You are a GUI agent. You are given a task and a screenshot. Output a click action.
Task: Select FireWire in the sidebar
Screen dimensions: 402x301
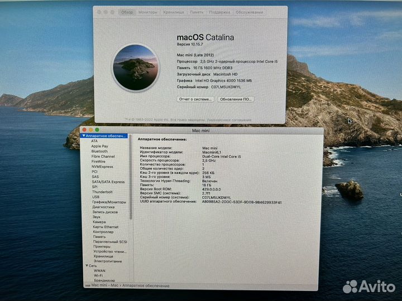(98, 162)
